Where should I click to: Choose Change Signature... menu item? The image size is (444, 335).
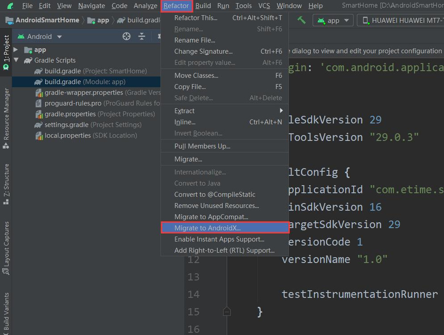point(225,51)
